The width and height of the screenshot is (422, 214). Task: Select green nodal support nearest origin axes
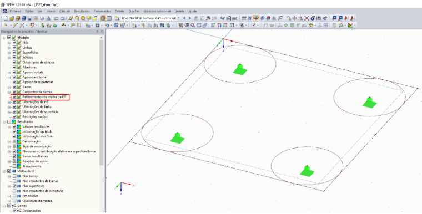click(240, 70)
